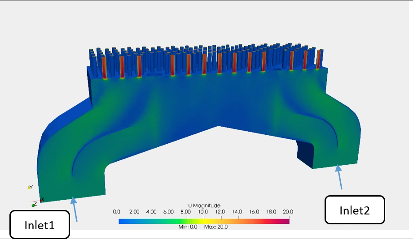This screenshot has width=413, height=240.
Task: Click the "14.0" tick label on legend
Action: tap(237, 212)
